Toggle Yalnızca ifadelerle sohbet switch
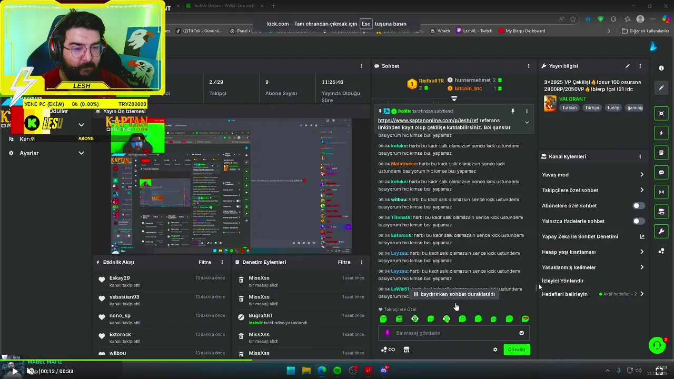 tap(638, 221)
